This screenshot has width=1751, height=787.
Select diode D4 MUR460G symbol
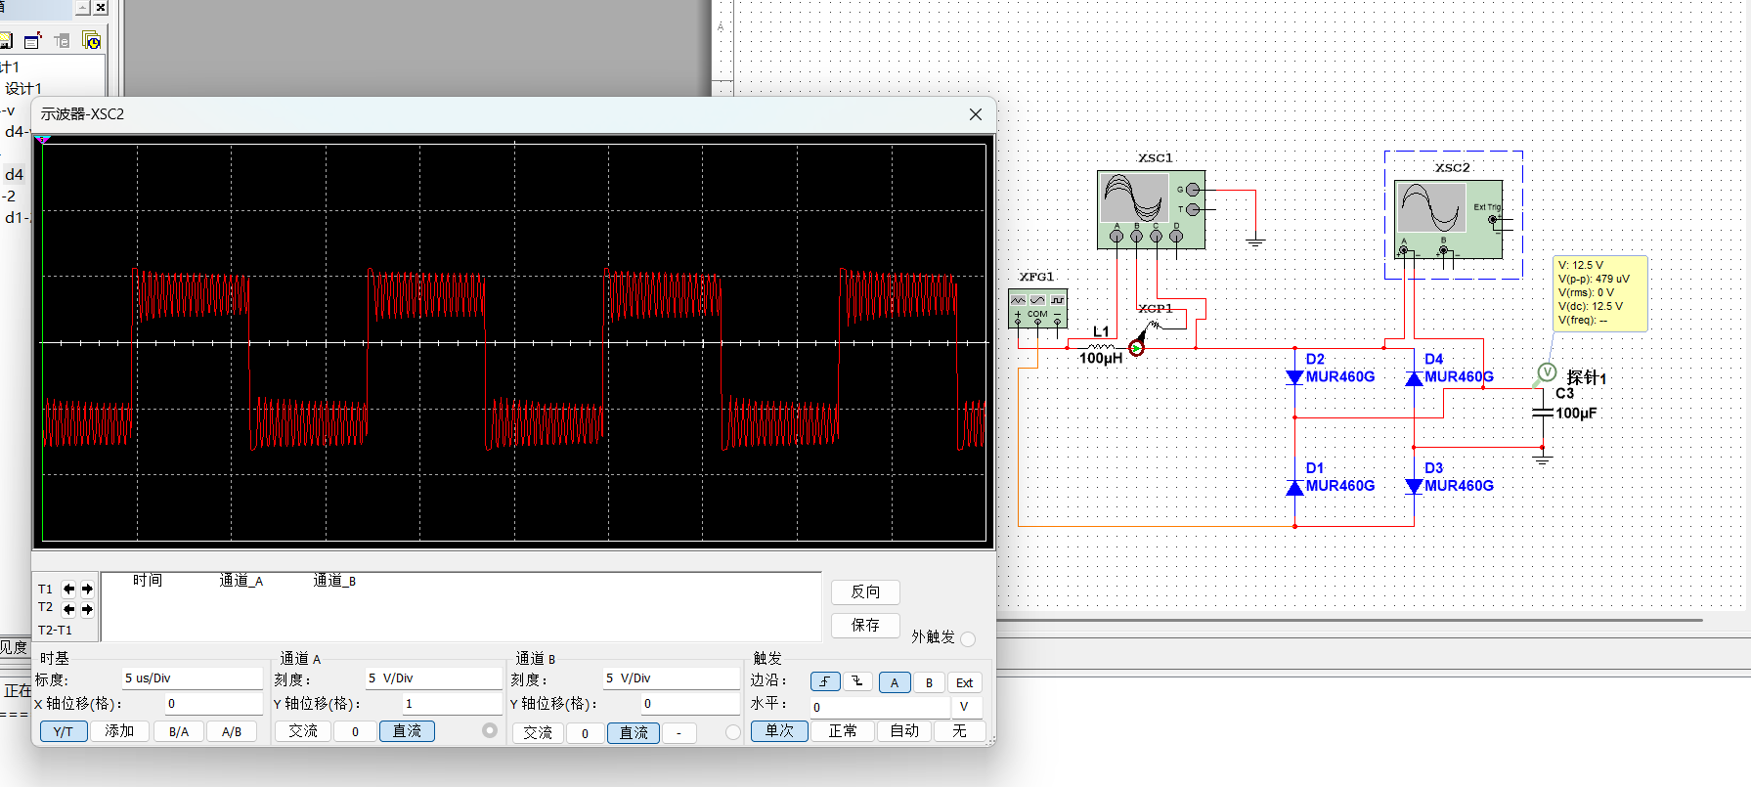1414,377
